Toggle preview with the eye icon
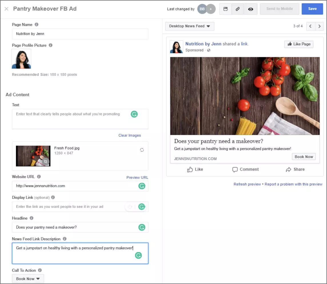The image size is (327, 284). tap(251, 9)
